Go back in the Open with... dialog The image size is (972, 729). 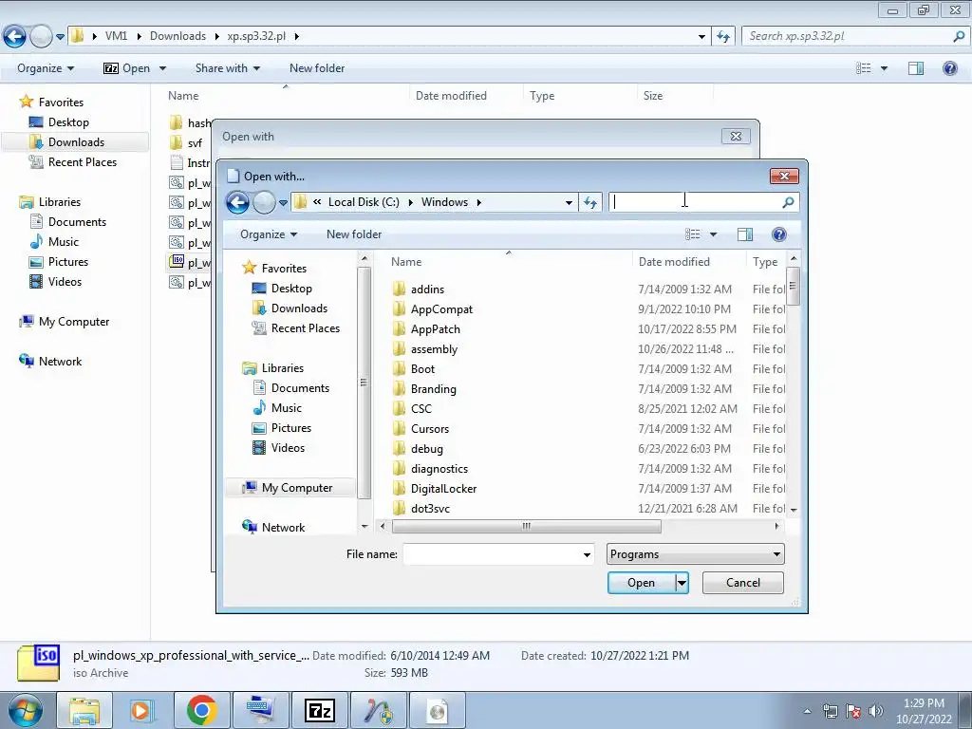[237, 202]
